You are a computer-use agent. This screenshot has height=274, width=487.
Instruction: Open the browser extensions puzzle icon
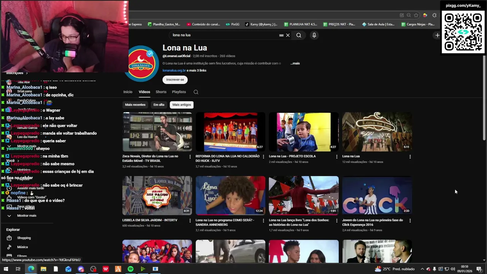tap(434, 15)
